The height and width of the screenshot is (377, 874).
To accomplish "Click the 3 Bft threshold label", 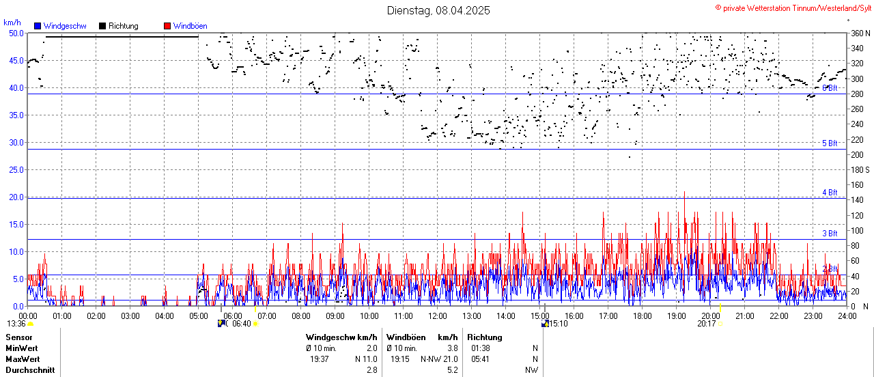I will pos(830,234).
